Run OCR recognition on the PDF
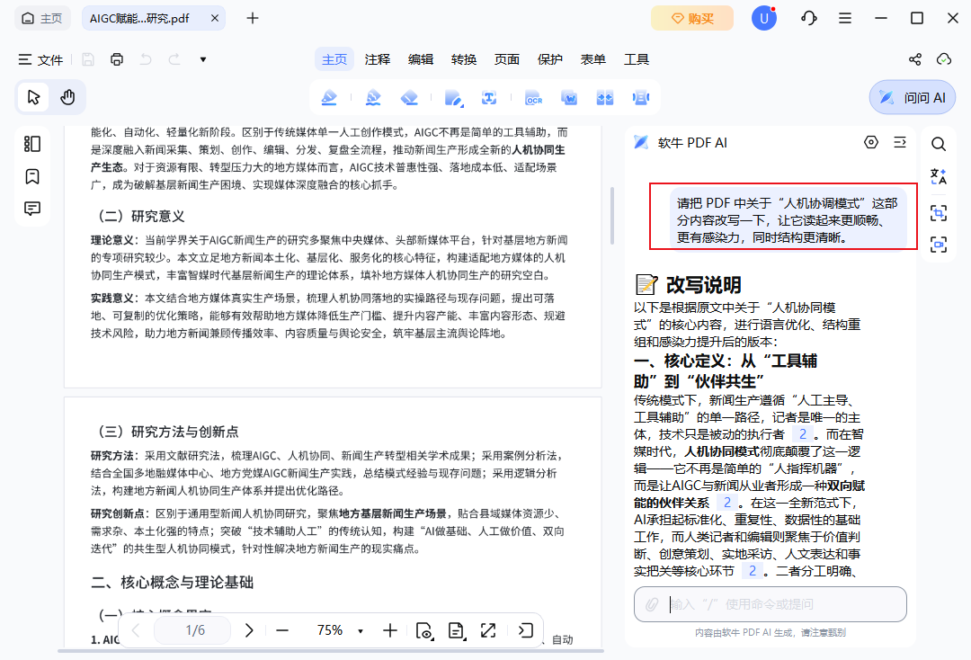971x660 pixels. tap(533, 97)
